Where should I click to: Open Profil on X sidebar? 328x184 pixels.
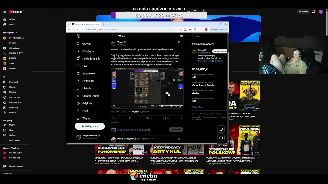coord(83,111)
